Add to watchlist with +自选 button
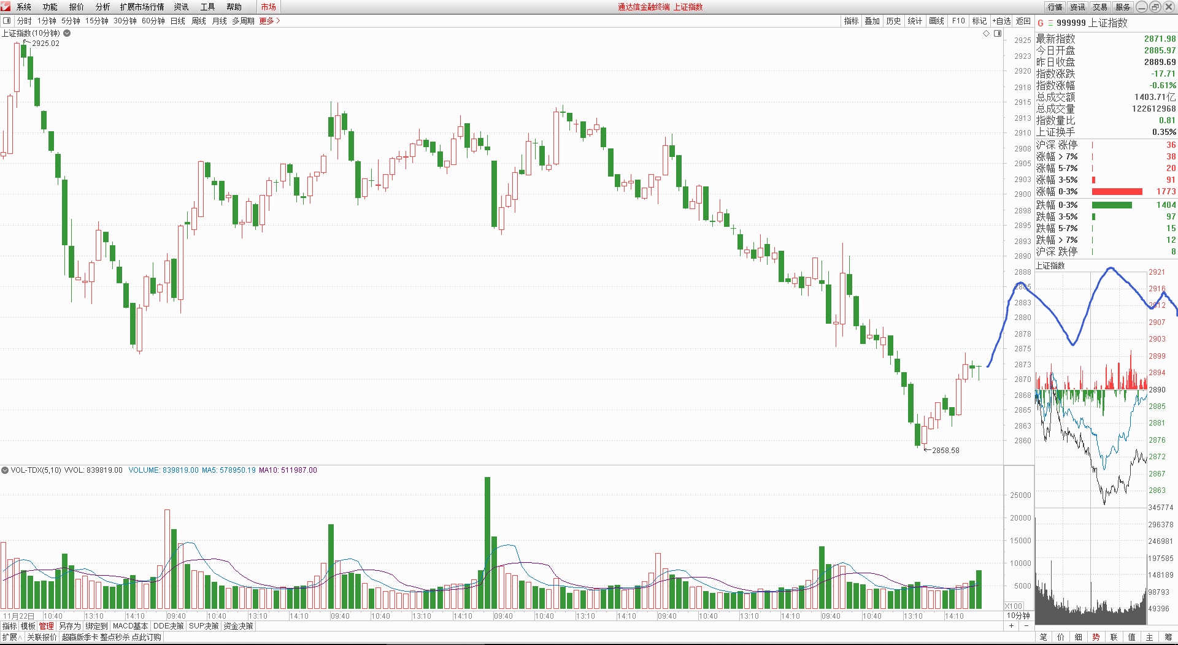This screenshot has width=1178, height=645. point(1001,21)
